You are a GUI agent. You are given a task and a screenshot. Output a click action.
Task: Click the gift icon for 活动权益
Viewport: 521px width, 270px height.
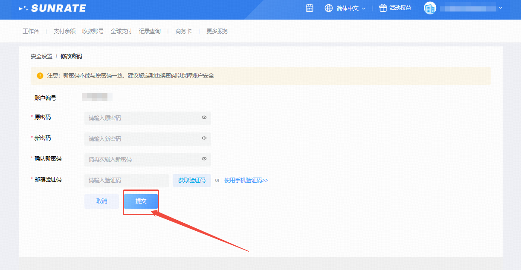coord(383,8)
